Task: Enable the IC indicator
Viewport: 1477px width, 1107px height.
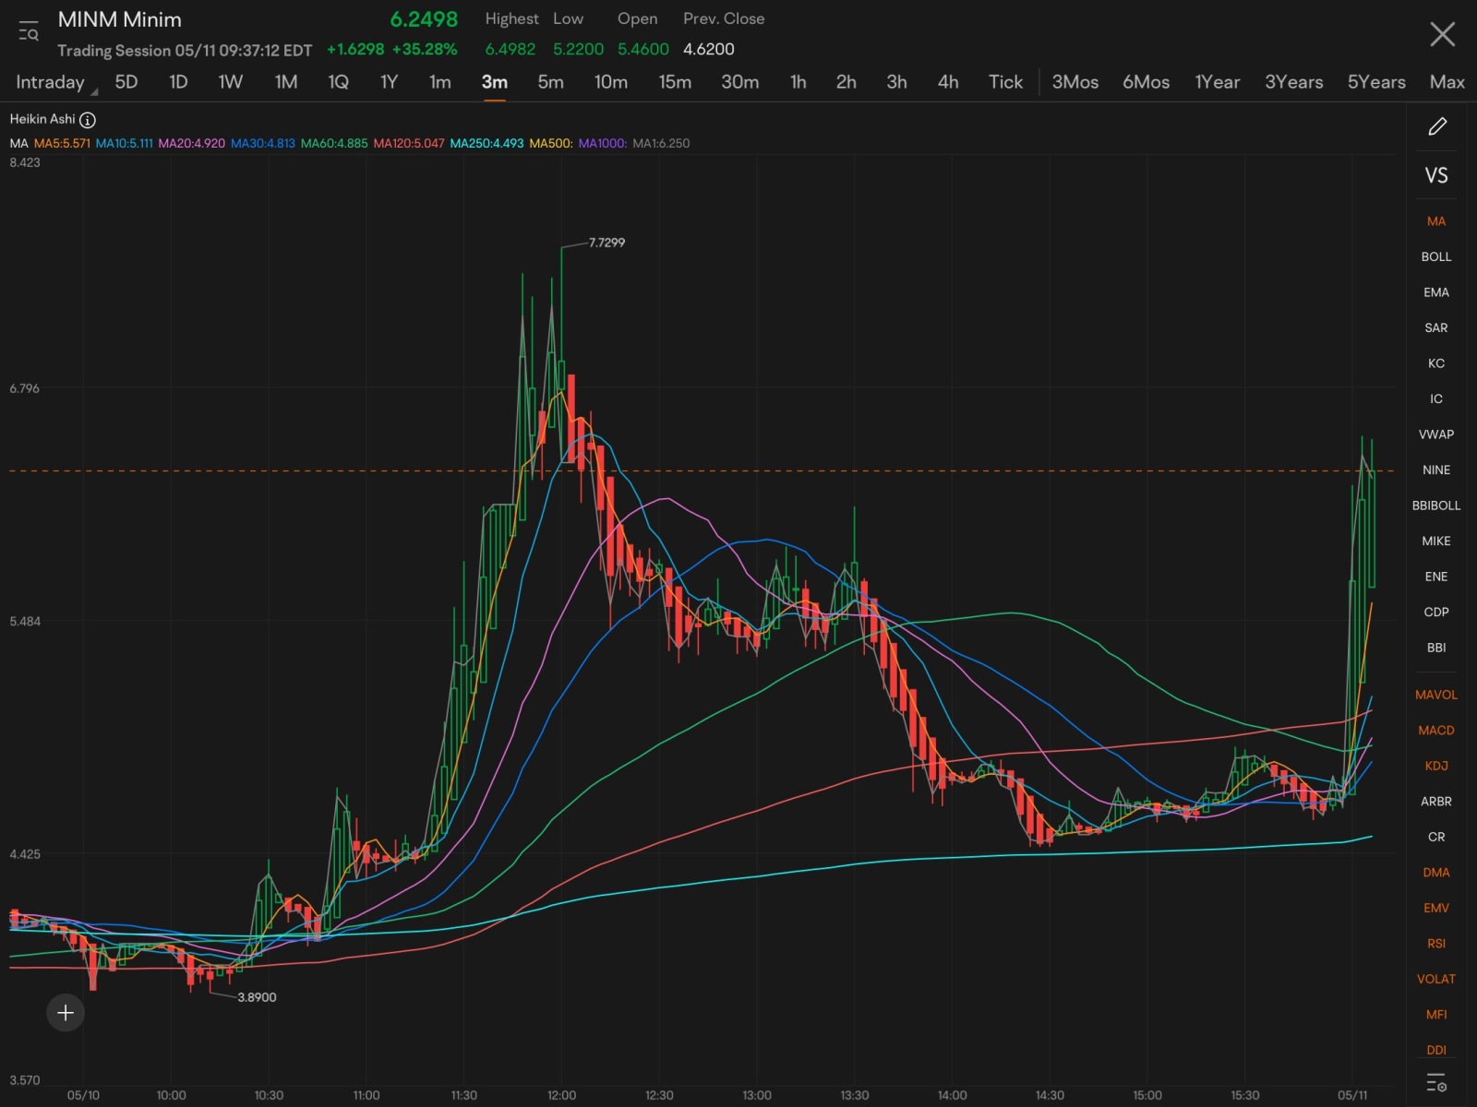Action: [x=1436, y=399]
